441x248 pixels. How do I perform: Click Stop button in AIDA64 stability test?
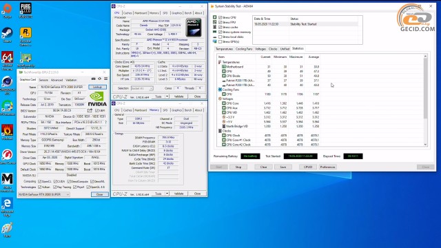238,167
